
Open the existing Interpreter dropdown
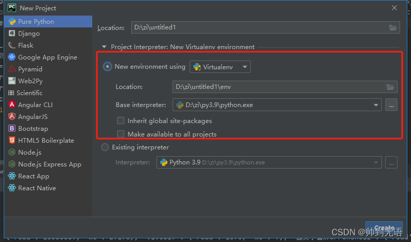(269, 162)
